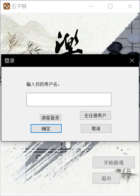Image resolution: width=140 pixels, height=196 pixels.
Task: Open 去注册用户 registration
Action: pyautogui.click(x=95, y=115)
